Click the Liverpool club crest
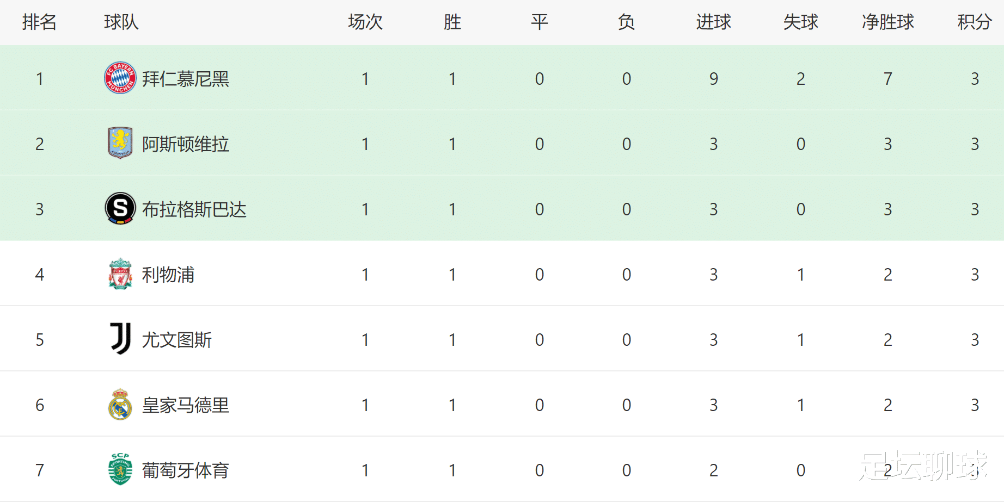1004x503 pixels. (120, 274)
